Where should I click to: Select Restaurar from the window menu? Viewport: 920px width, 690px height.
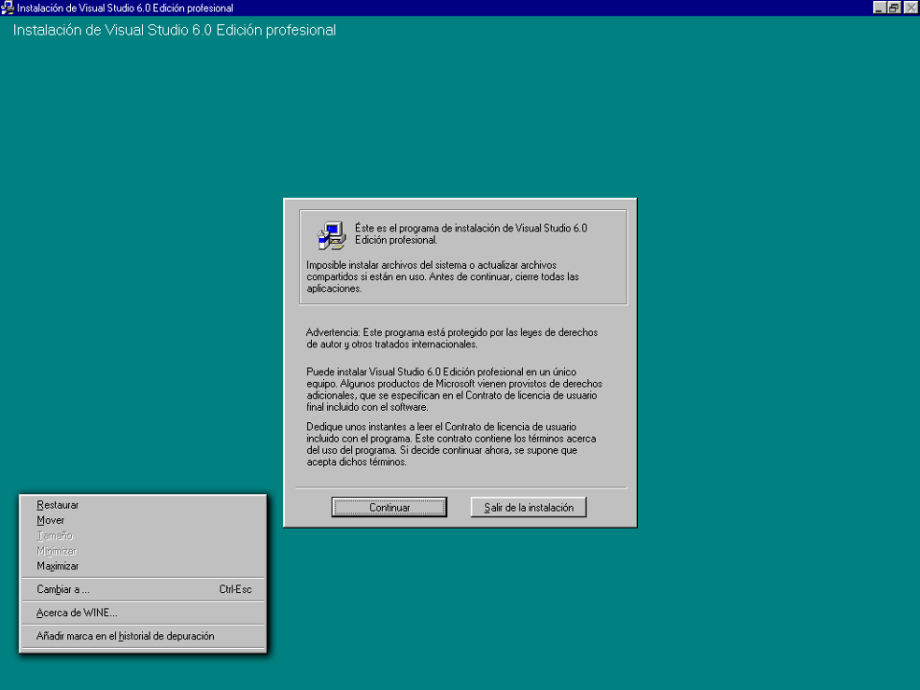click(57, 504)
